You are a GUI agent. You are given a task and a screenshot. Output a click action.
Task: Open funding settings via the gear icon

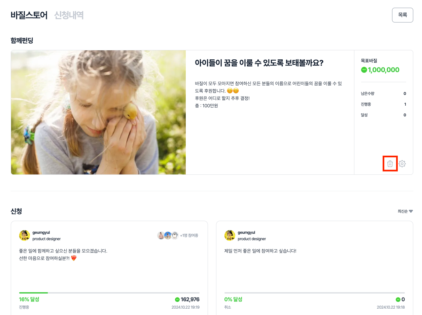click(402, 164)
